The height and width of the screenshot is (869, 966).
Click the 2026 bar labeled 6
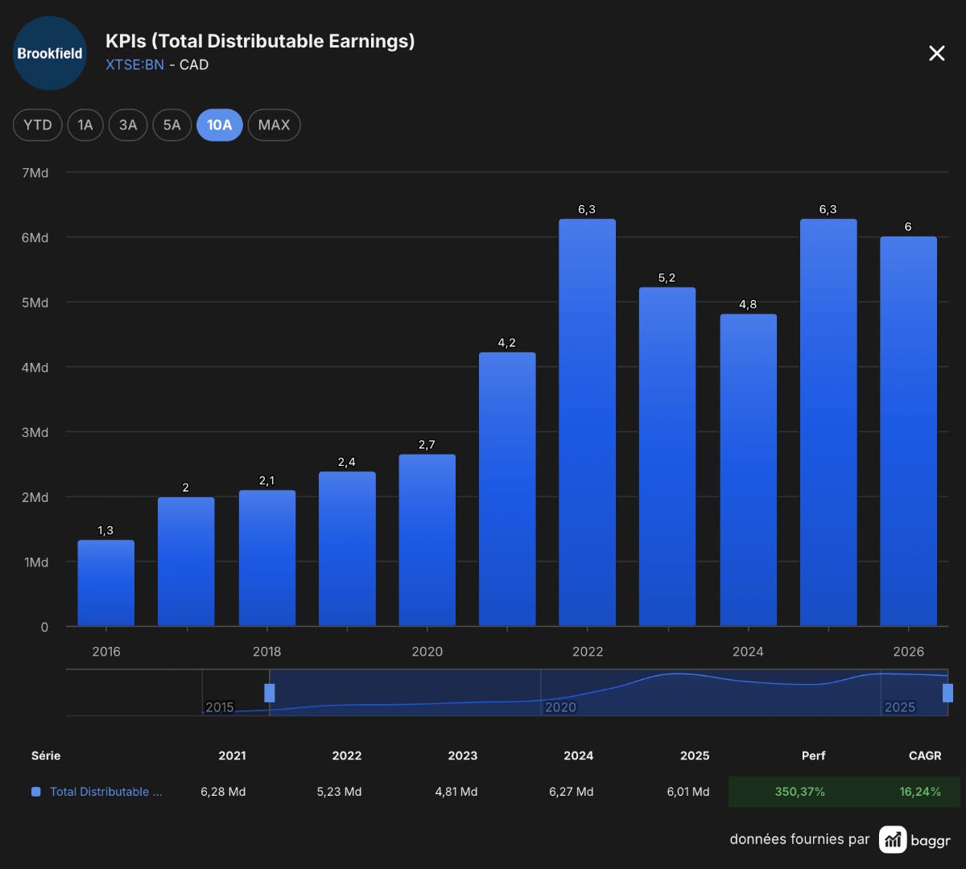click(908, 431)
